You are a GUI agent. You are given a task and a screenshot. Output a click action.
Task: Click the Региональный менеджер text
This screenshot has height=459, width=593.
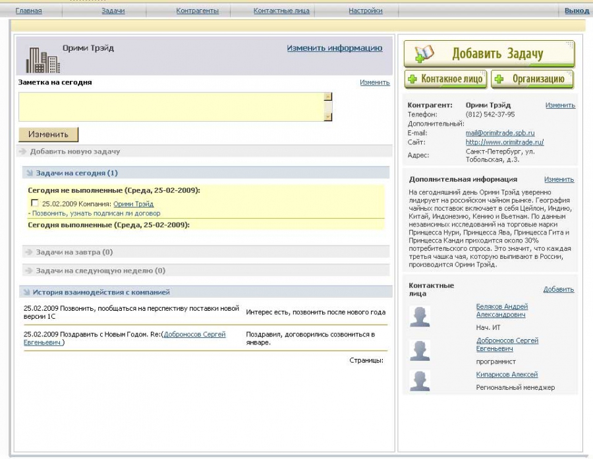point(515,387)
